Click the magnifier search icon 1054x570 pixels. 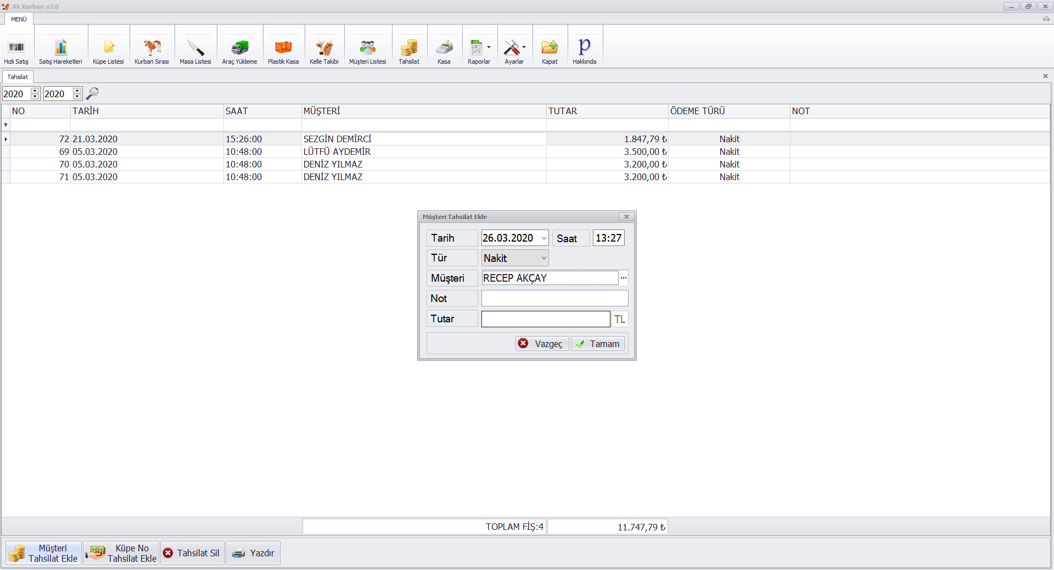pyautogui.click(x=92, y=94)
